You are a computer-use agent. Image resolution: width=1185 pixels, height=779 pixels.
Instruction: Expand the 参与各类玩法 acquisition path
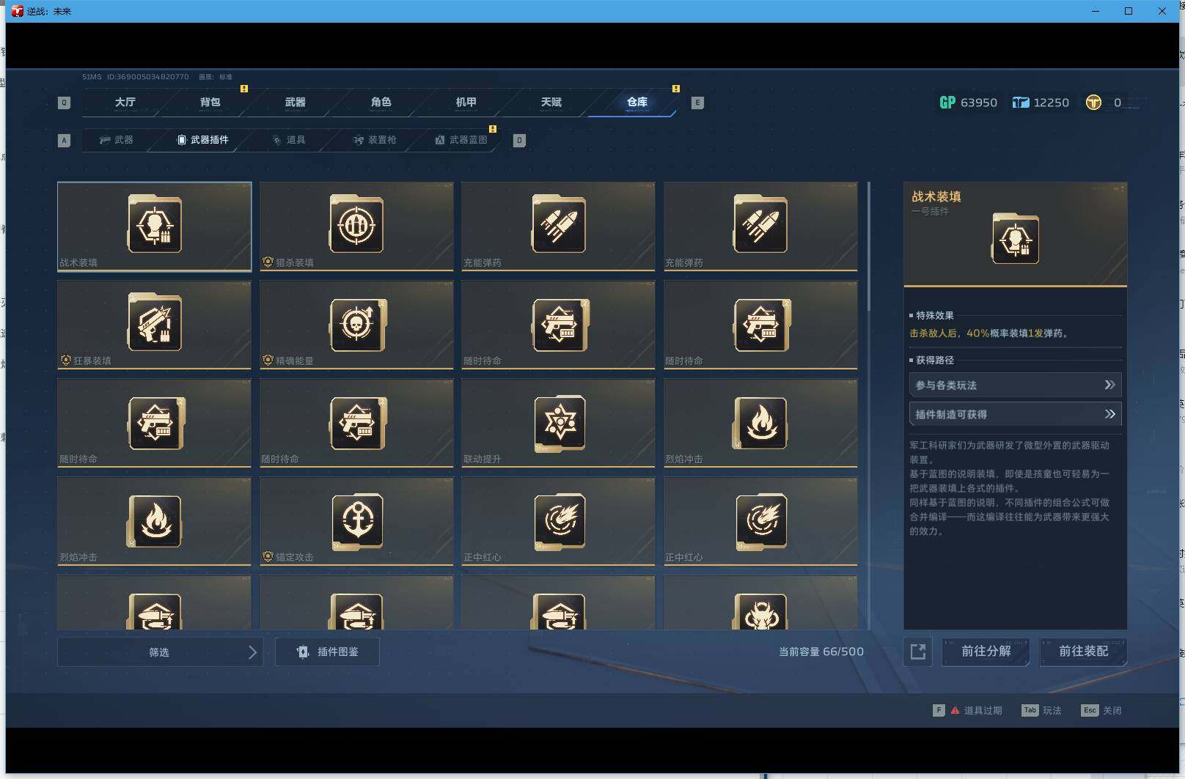(x=1015, y=385)
